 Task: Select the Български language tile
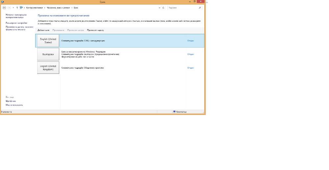point(48,54)
